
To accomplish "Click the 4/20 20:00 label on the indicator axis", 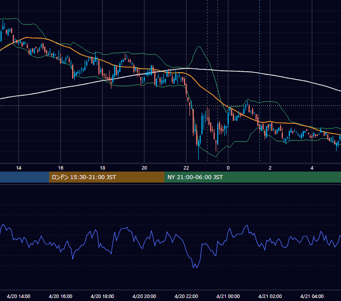I will [144, 296].
